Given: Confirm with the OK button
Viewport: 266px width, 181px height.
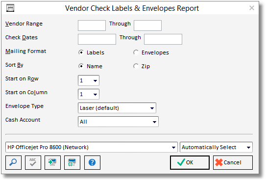Looking at the screenshot, I should tap(190, 162).
